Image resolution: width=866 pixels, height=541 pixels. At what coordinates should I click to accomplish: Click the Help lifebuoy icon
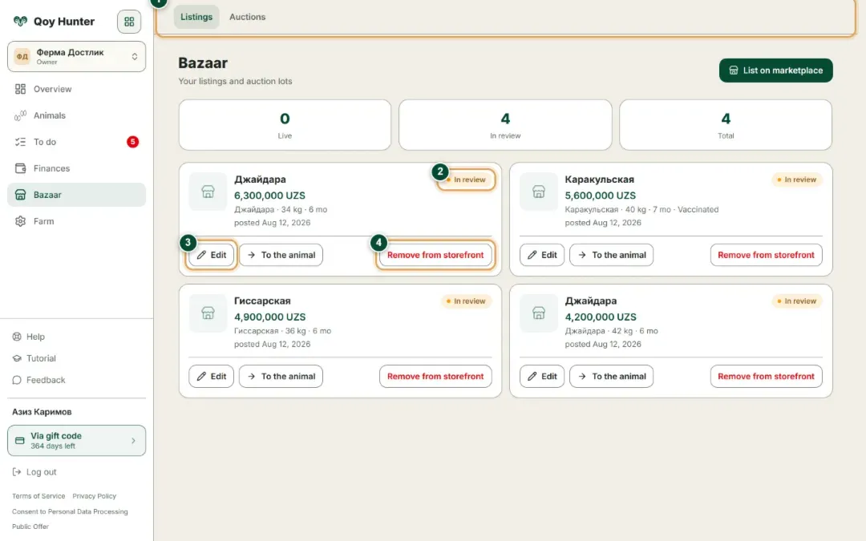(17, 337)
